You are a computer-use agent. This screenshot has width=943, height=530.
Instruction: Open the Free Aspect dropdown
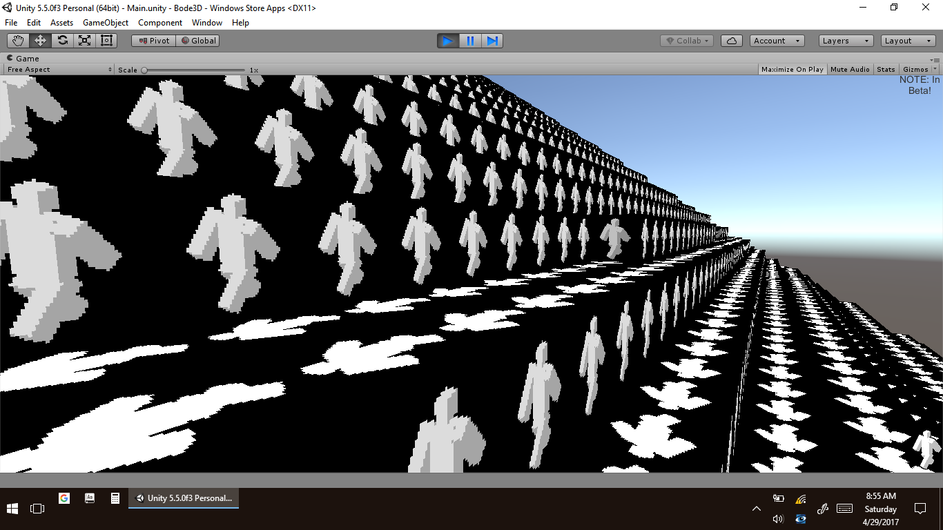click(59, 70)
